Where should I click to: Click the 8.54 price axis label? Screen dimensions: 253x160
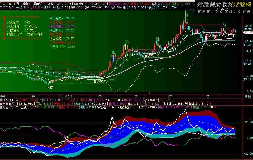tap(249, 91)
